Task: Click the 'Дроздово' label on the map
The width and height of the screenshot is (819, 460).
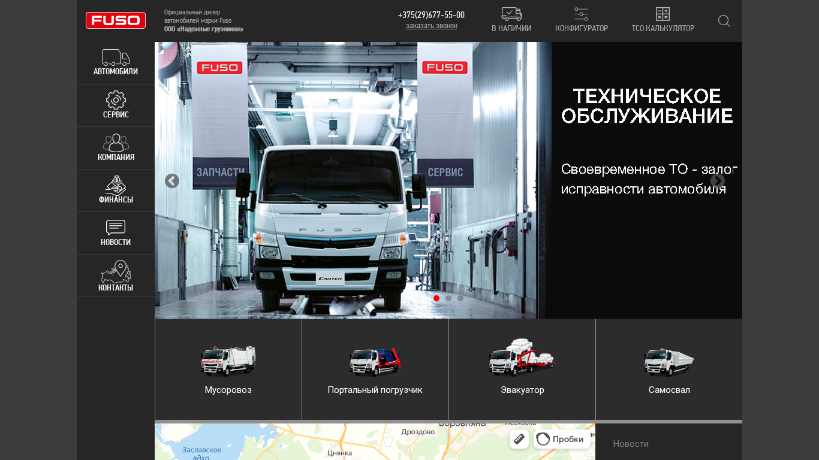Action: point(418,432)
